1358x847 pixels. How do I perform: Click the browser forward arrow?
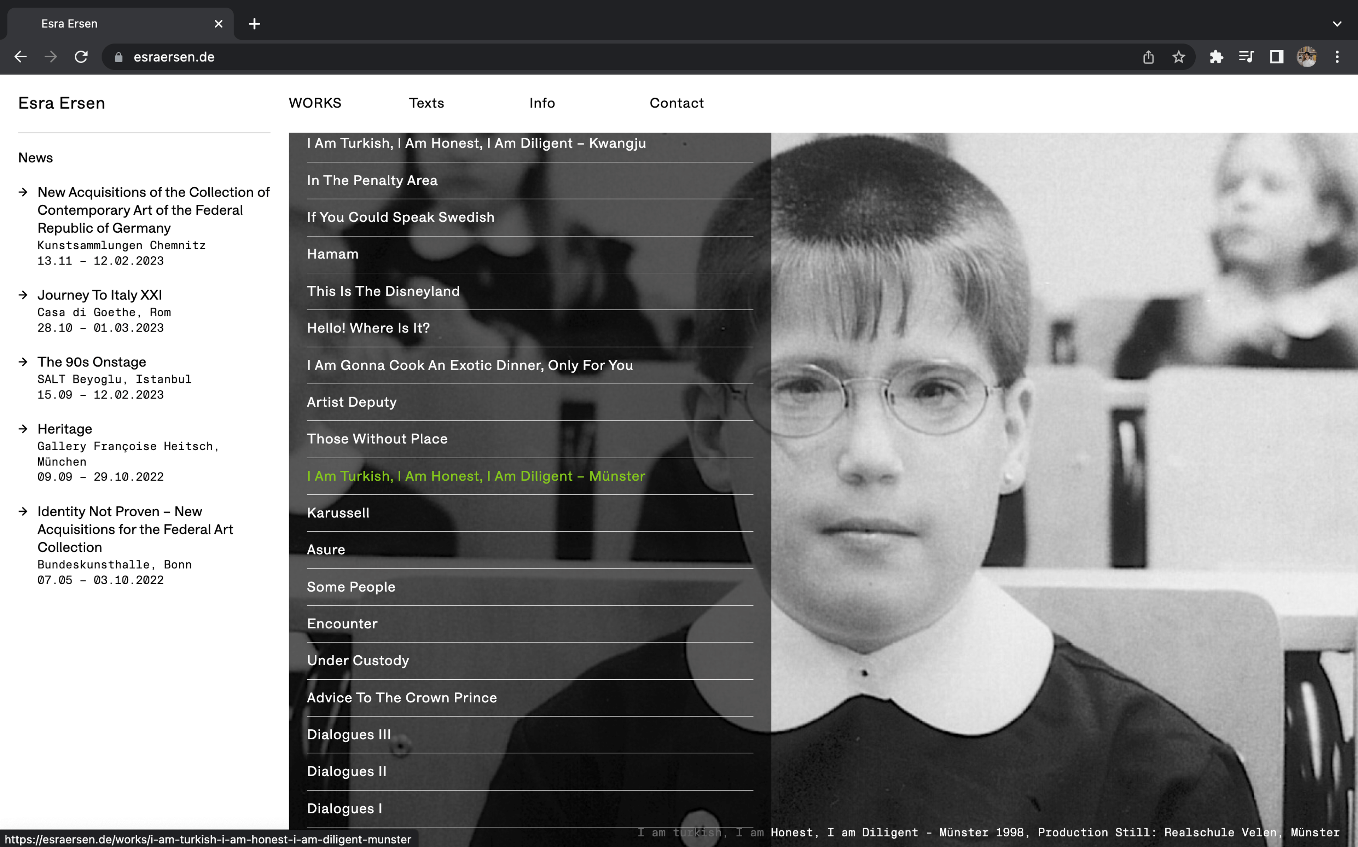(x=51, y=57)
